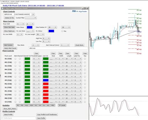Image resolution: width=148 pixels, height=120 pixels.
Task: Open Style dropdown for R1 (FIB)
Action: (53, 73)
